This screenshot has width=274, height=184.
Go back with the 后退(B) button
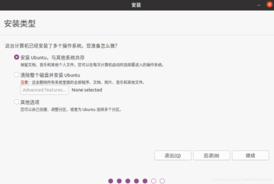click(212, 155)
